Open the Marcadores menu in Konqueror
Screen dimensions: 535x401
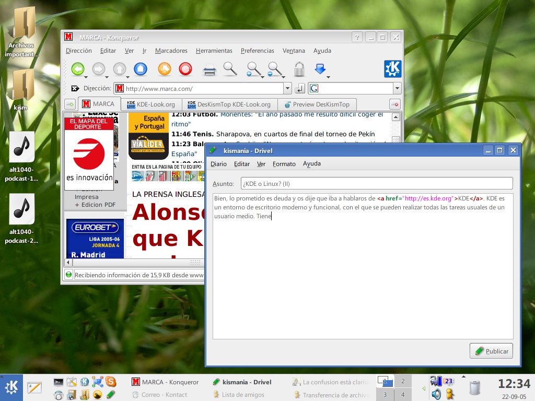click(x=171, y=51)
